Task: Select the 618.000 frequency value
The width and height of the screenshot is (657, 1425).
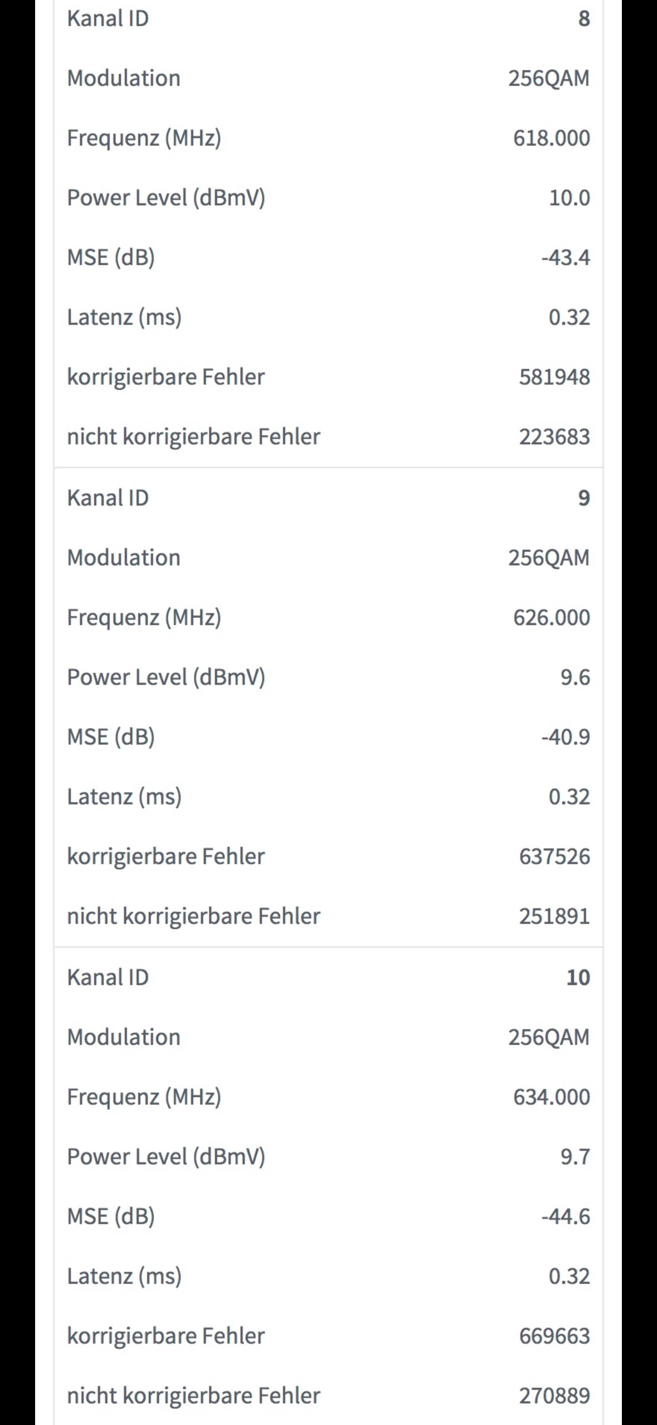Action: [x=551, y=138]
